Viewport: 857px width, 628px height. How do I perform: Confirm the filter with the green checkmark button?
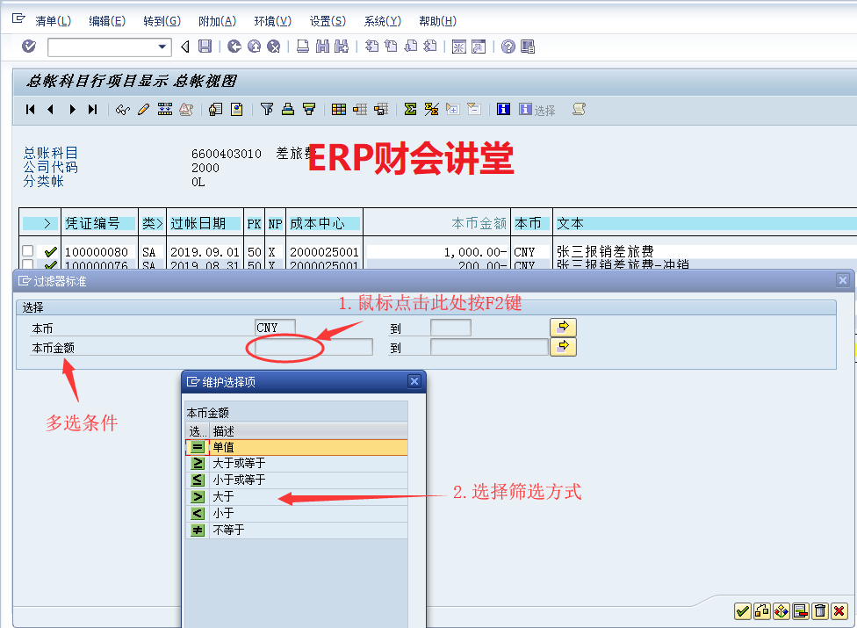click(742, 611)
